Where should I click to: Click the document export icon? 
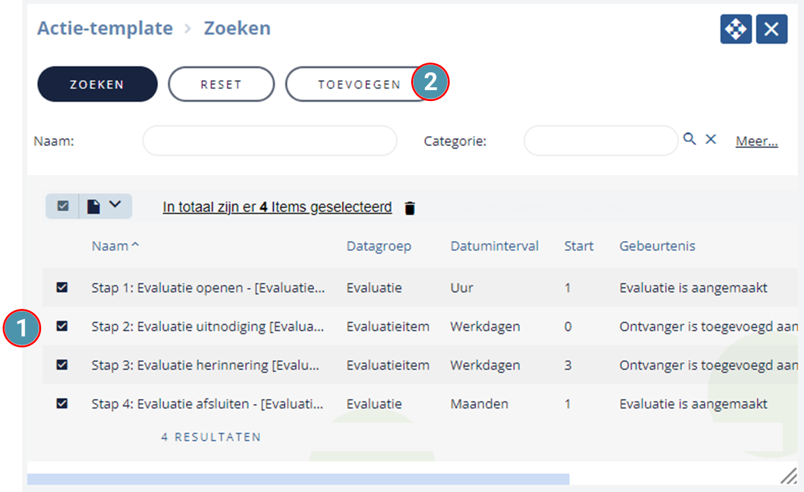(x=94, y=207)
